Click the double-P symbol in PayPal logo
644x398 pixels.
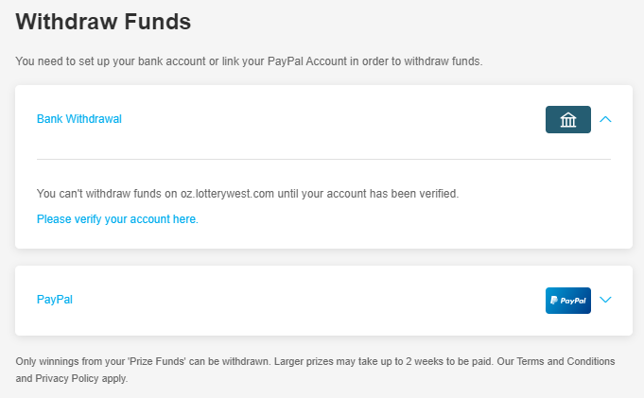pyautogui.click(x=554, y=301)
